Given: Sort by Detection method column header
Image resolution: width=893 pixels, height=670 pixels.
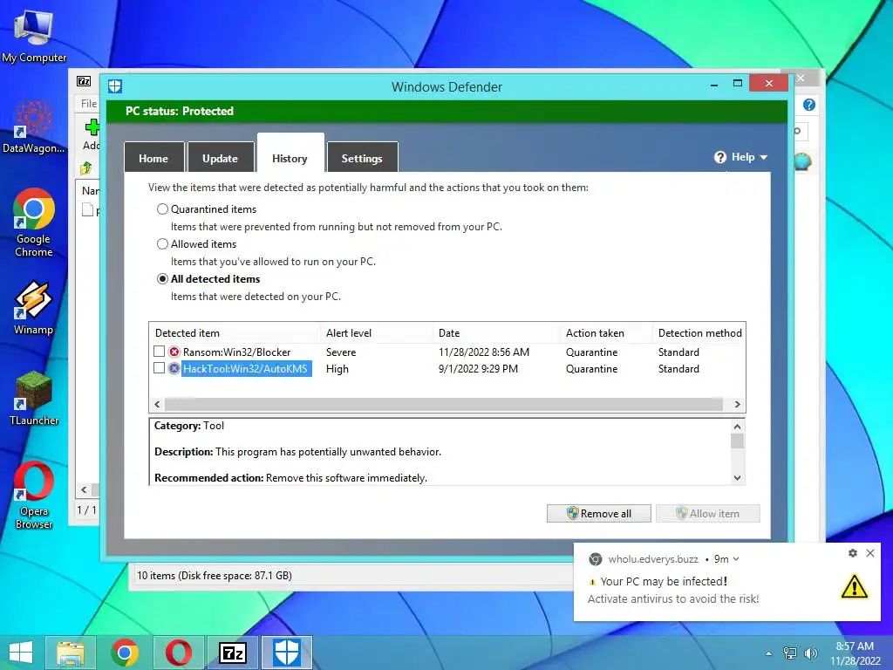Looking at the screenshot, I should pyautogui.click(x=699, y=332).
